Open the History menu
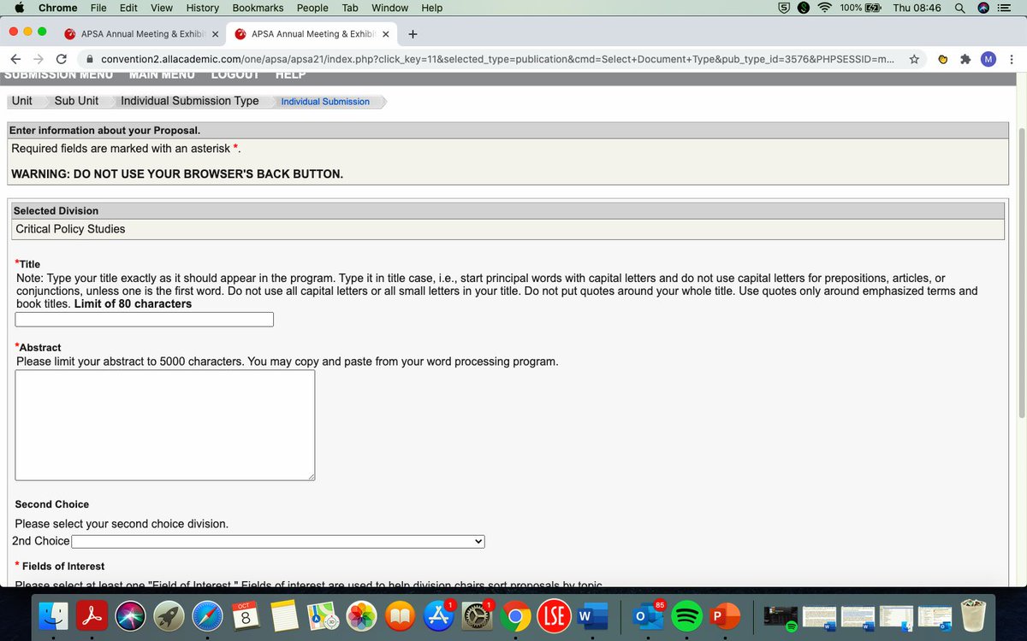 (x=203, y=8)
